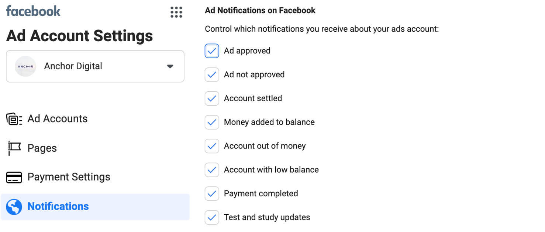Go to the Payment Settings section
This screenshot has width=545, height=232.
click(x=69, y=177)
